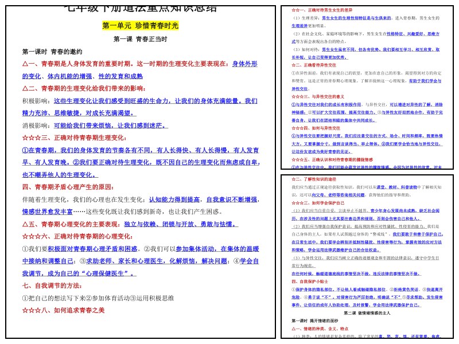Click heading '☆二、了解性知识的途径'
Screen dimensions: 459x344
[x=314, y=179]
